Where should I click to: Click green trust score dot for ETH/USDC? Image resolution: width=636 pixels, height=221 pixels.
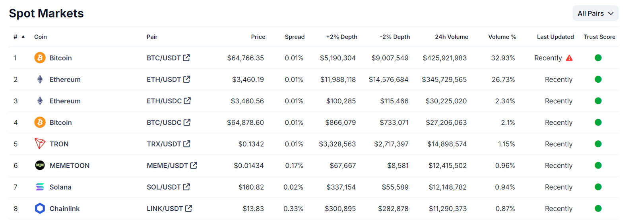[598, 101]
